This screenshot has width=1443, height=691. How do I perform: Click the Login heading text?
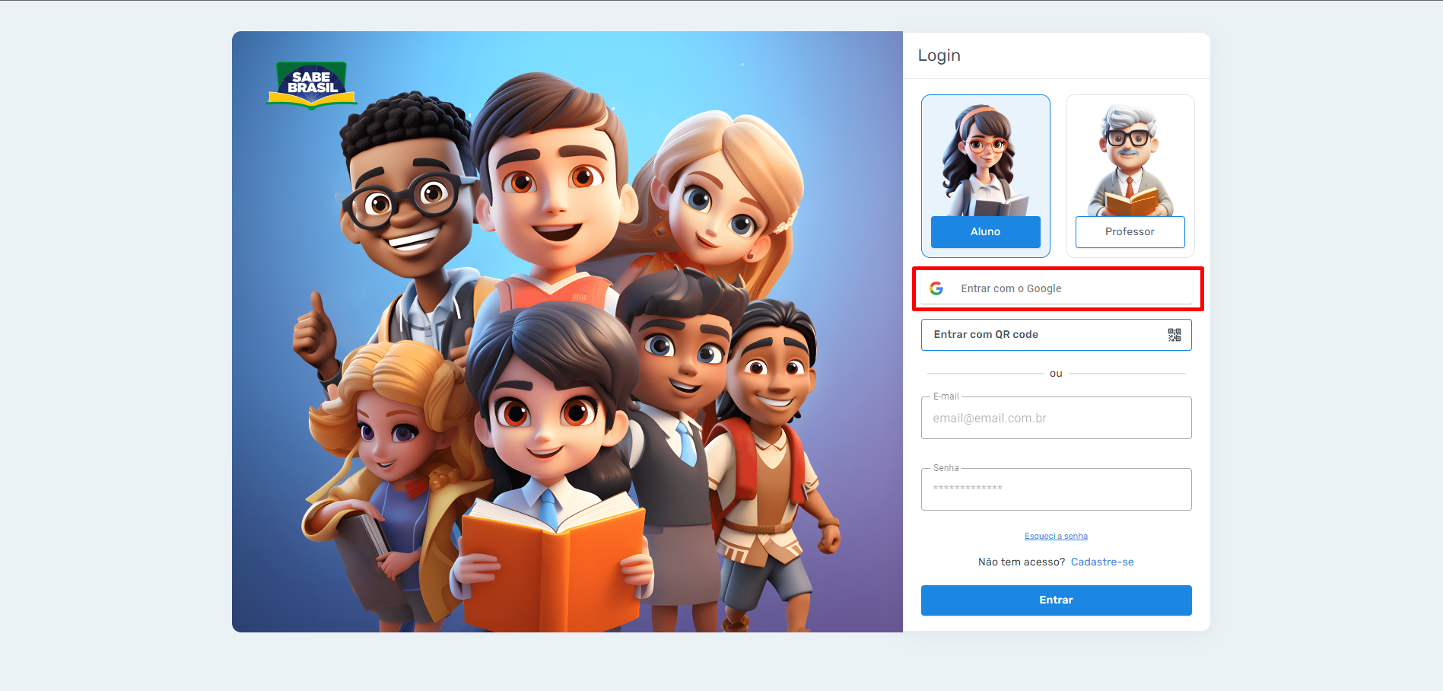(x=939, y=56)
